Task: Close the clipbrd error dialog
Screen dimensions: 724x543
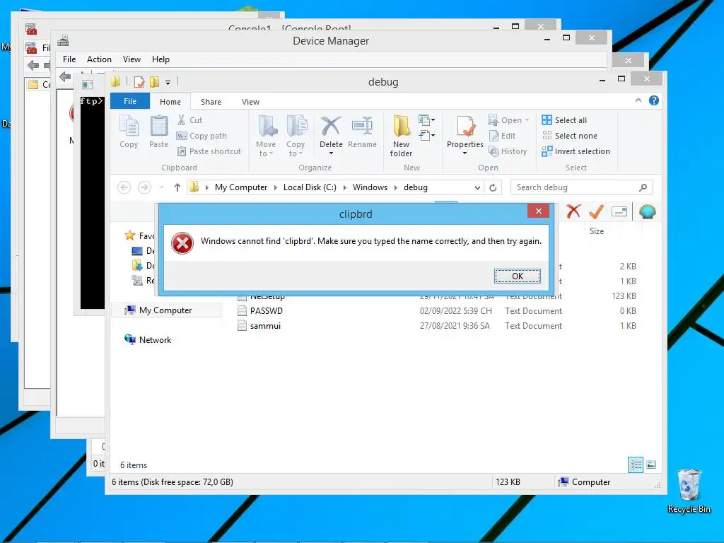Action: point(538,211)
